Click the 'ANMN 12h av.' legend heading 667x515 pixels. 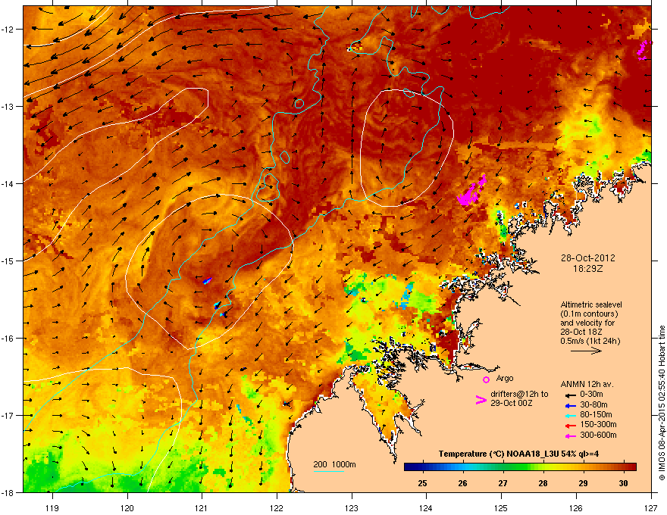(x=587, y=384)
